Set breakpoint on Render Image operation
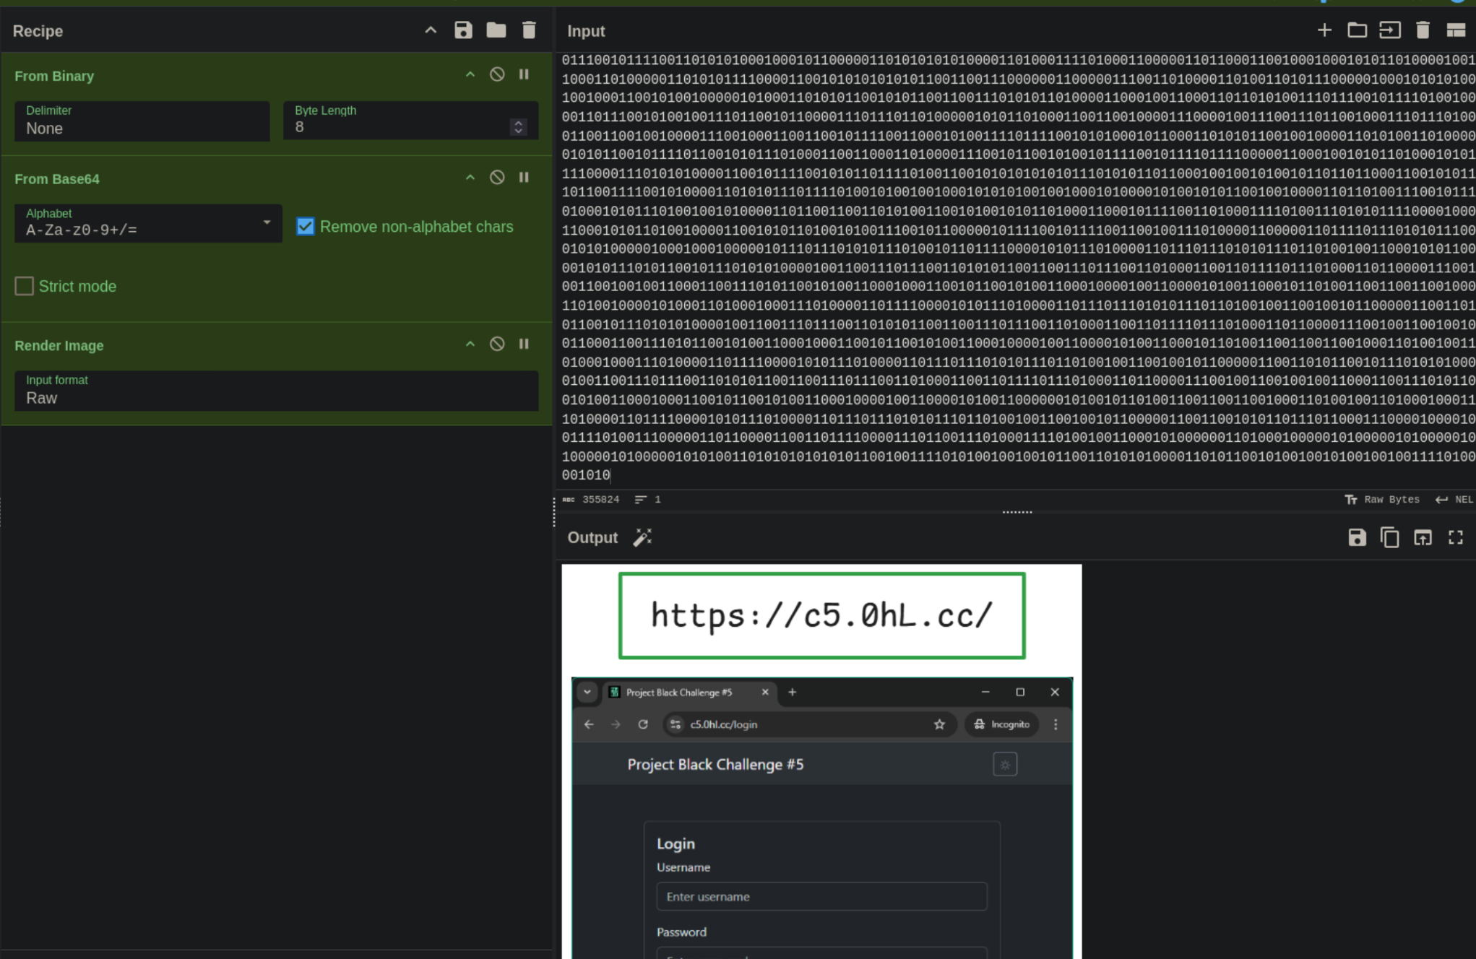Screen dimensions: 1476x959 coord(524,344)
